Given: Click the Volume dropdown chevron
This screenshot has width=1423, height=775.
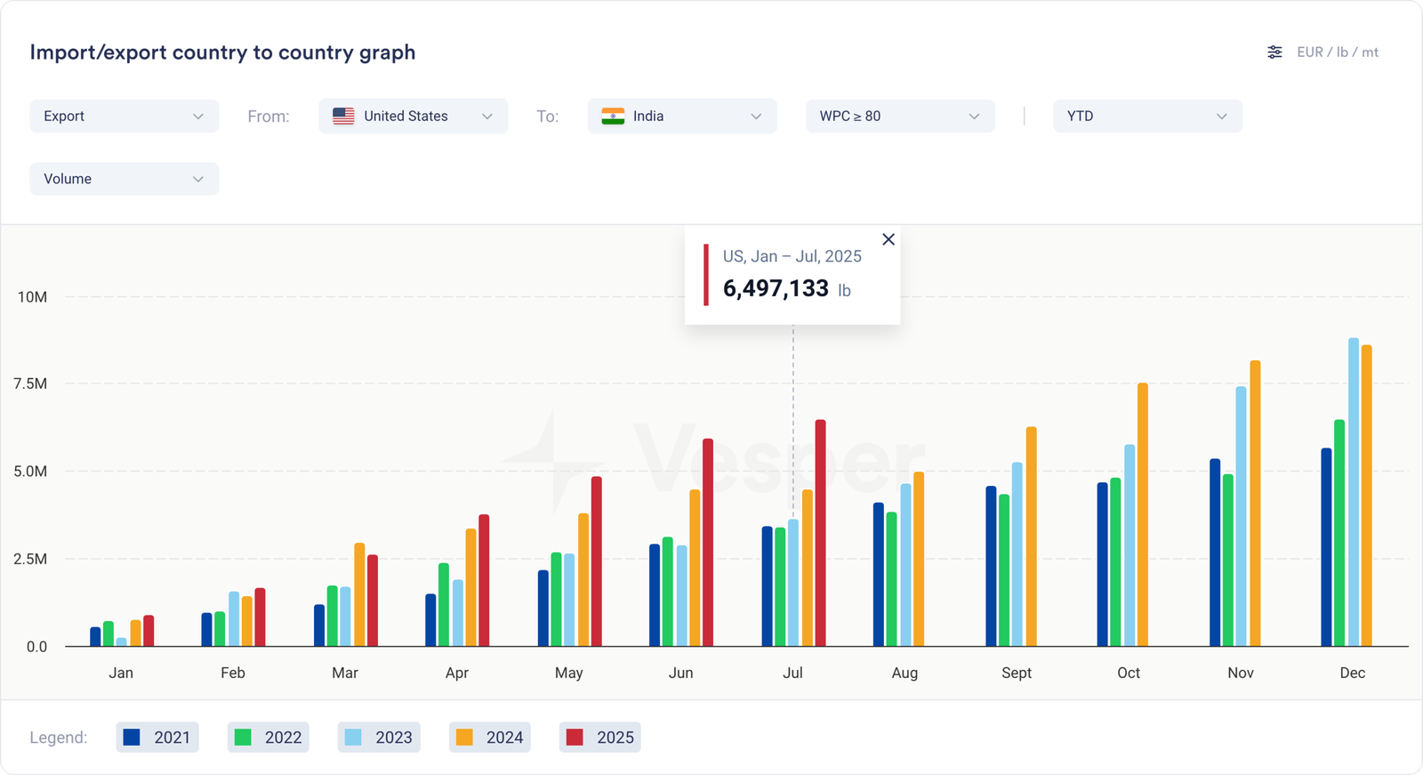Looking at the screenshot, I should [x=197, y=179].
